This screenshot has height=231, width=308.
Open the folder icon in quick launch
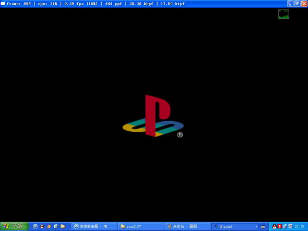click(x=63, y=226)
